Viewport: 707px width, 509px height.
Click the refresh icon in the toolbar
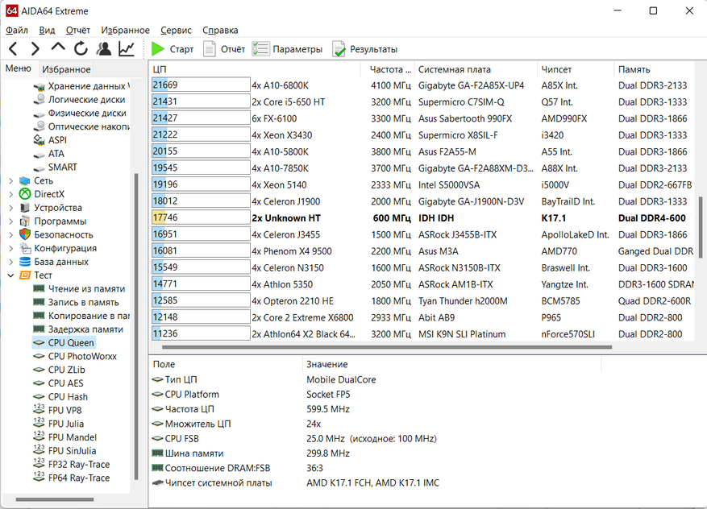tap(81, 48)
